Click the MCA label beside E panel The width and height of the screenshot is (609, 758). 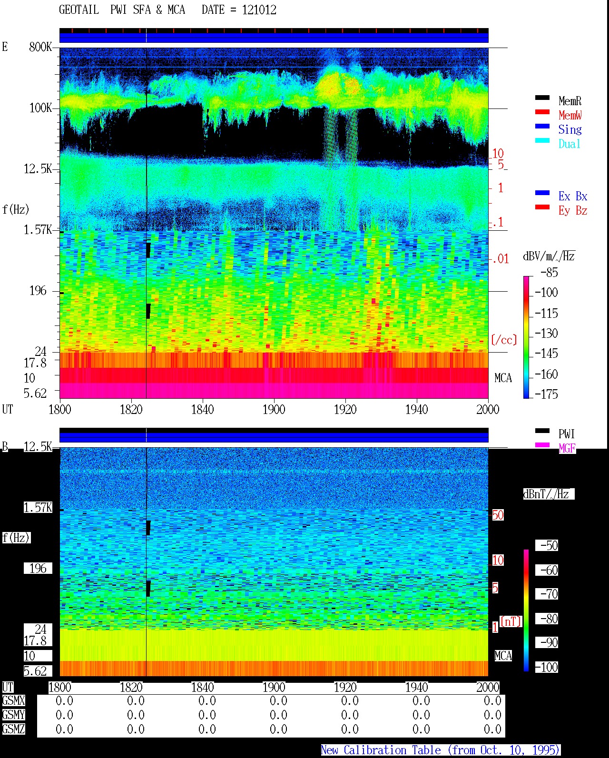(503, 378)
